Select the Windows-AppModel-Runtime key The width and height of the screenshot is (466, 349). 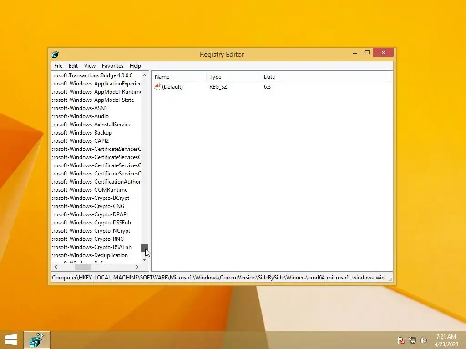pos(96,92)
